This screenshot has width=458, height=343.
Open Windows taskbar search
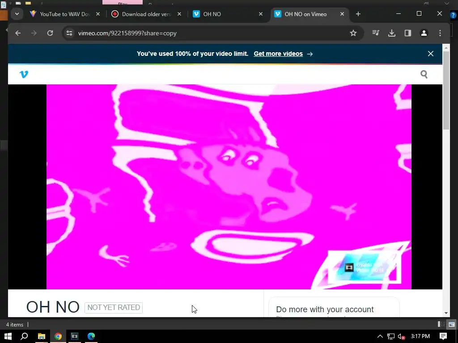click(x=24, y=336)
